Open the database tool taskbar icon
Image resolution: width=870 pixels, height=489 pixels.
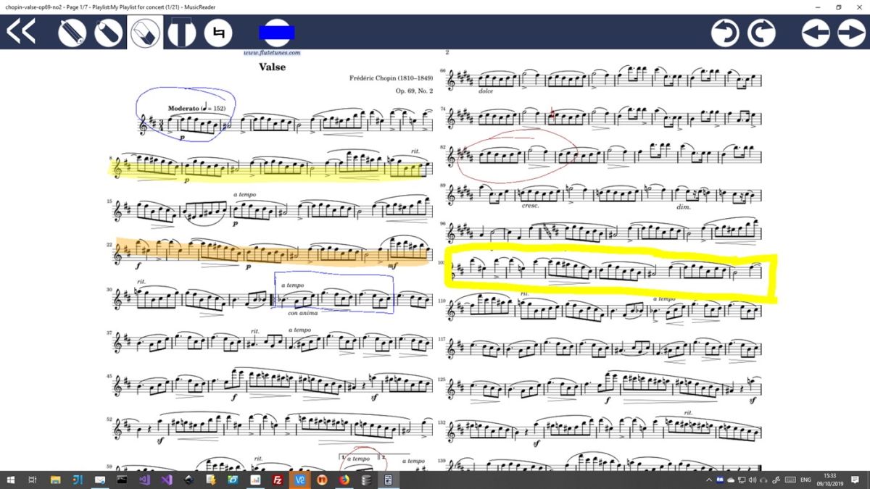click(x=367, y=480)
